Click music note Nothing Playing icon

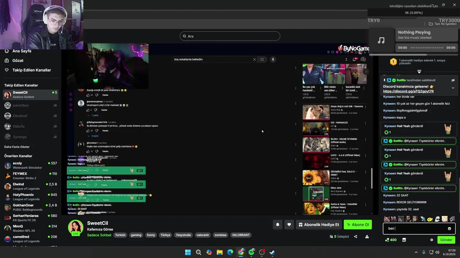381,40
